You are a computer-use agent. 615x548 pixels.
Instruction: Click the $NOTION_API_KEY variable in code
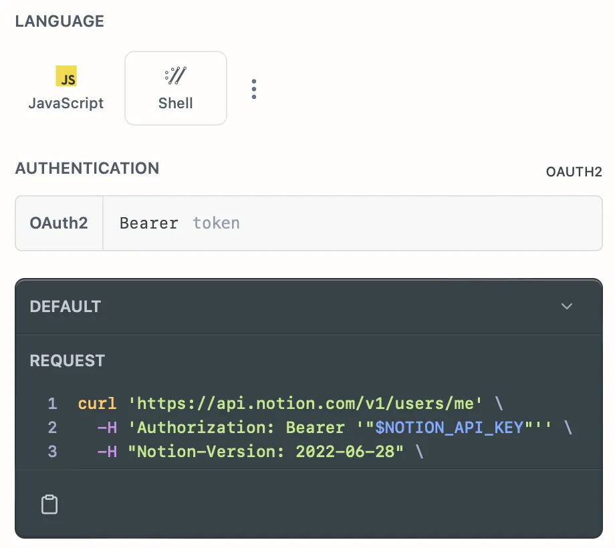point(449,427)
